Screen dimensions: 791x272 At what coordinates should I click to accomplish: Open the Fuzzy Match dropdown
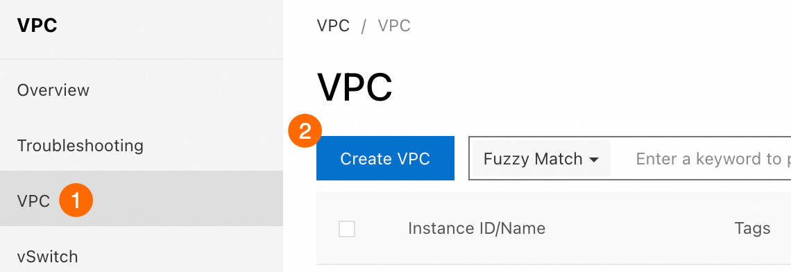coord(541,159)
